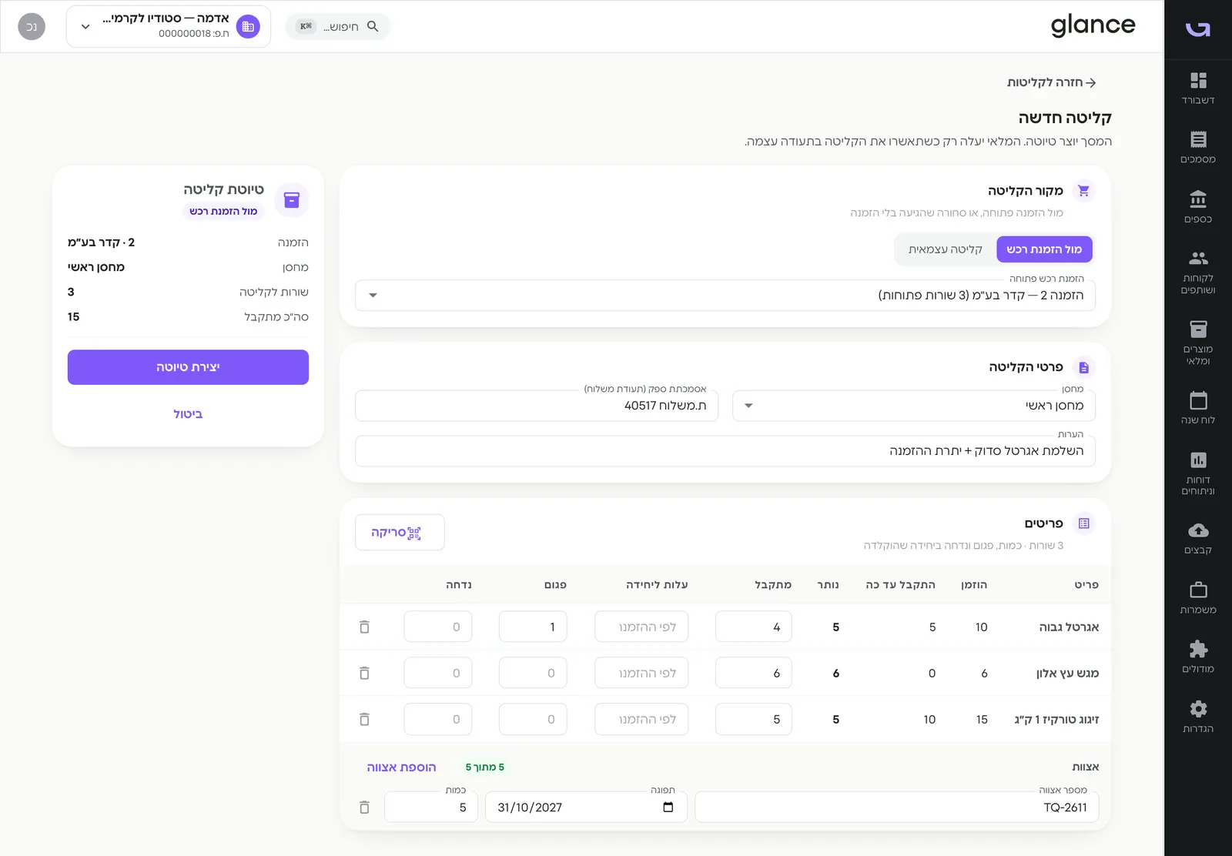
Task: Delete the זיגוג טורקיז row
Action: click(x=364, y=719)
